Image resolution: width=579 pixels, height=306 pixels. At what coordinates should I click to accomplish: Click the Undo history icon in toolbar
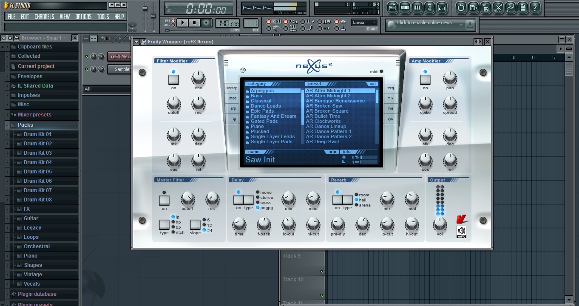pyautogui.click(x=461, y=7)
